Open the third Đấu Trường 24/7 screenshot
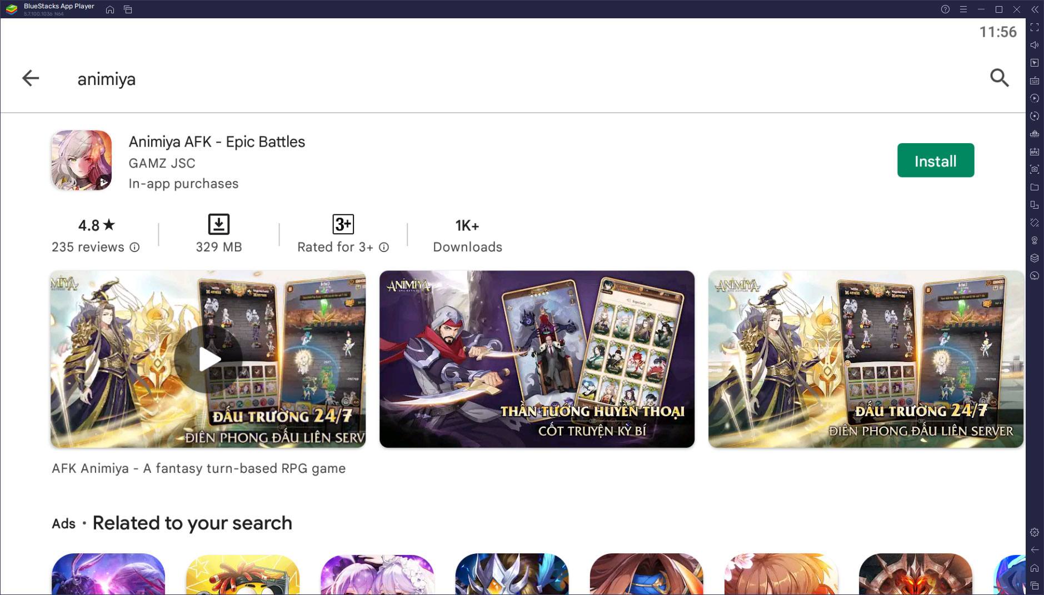The width and height of the screenshot is (1044, 595). pyautogui.click(x=866, y=359)
